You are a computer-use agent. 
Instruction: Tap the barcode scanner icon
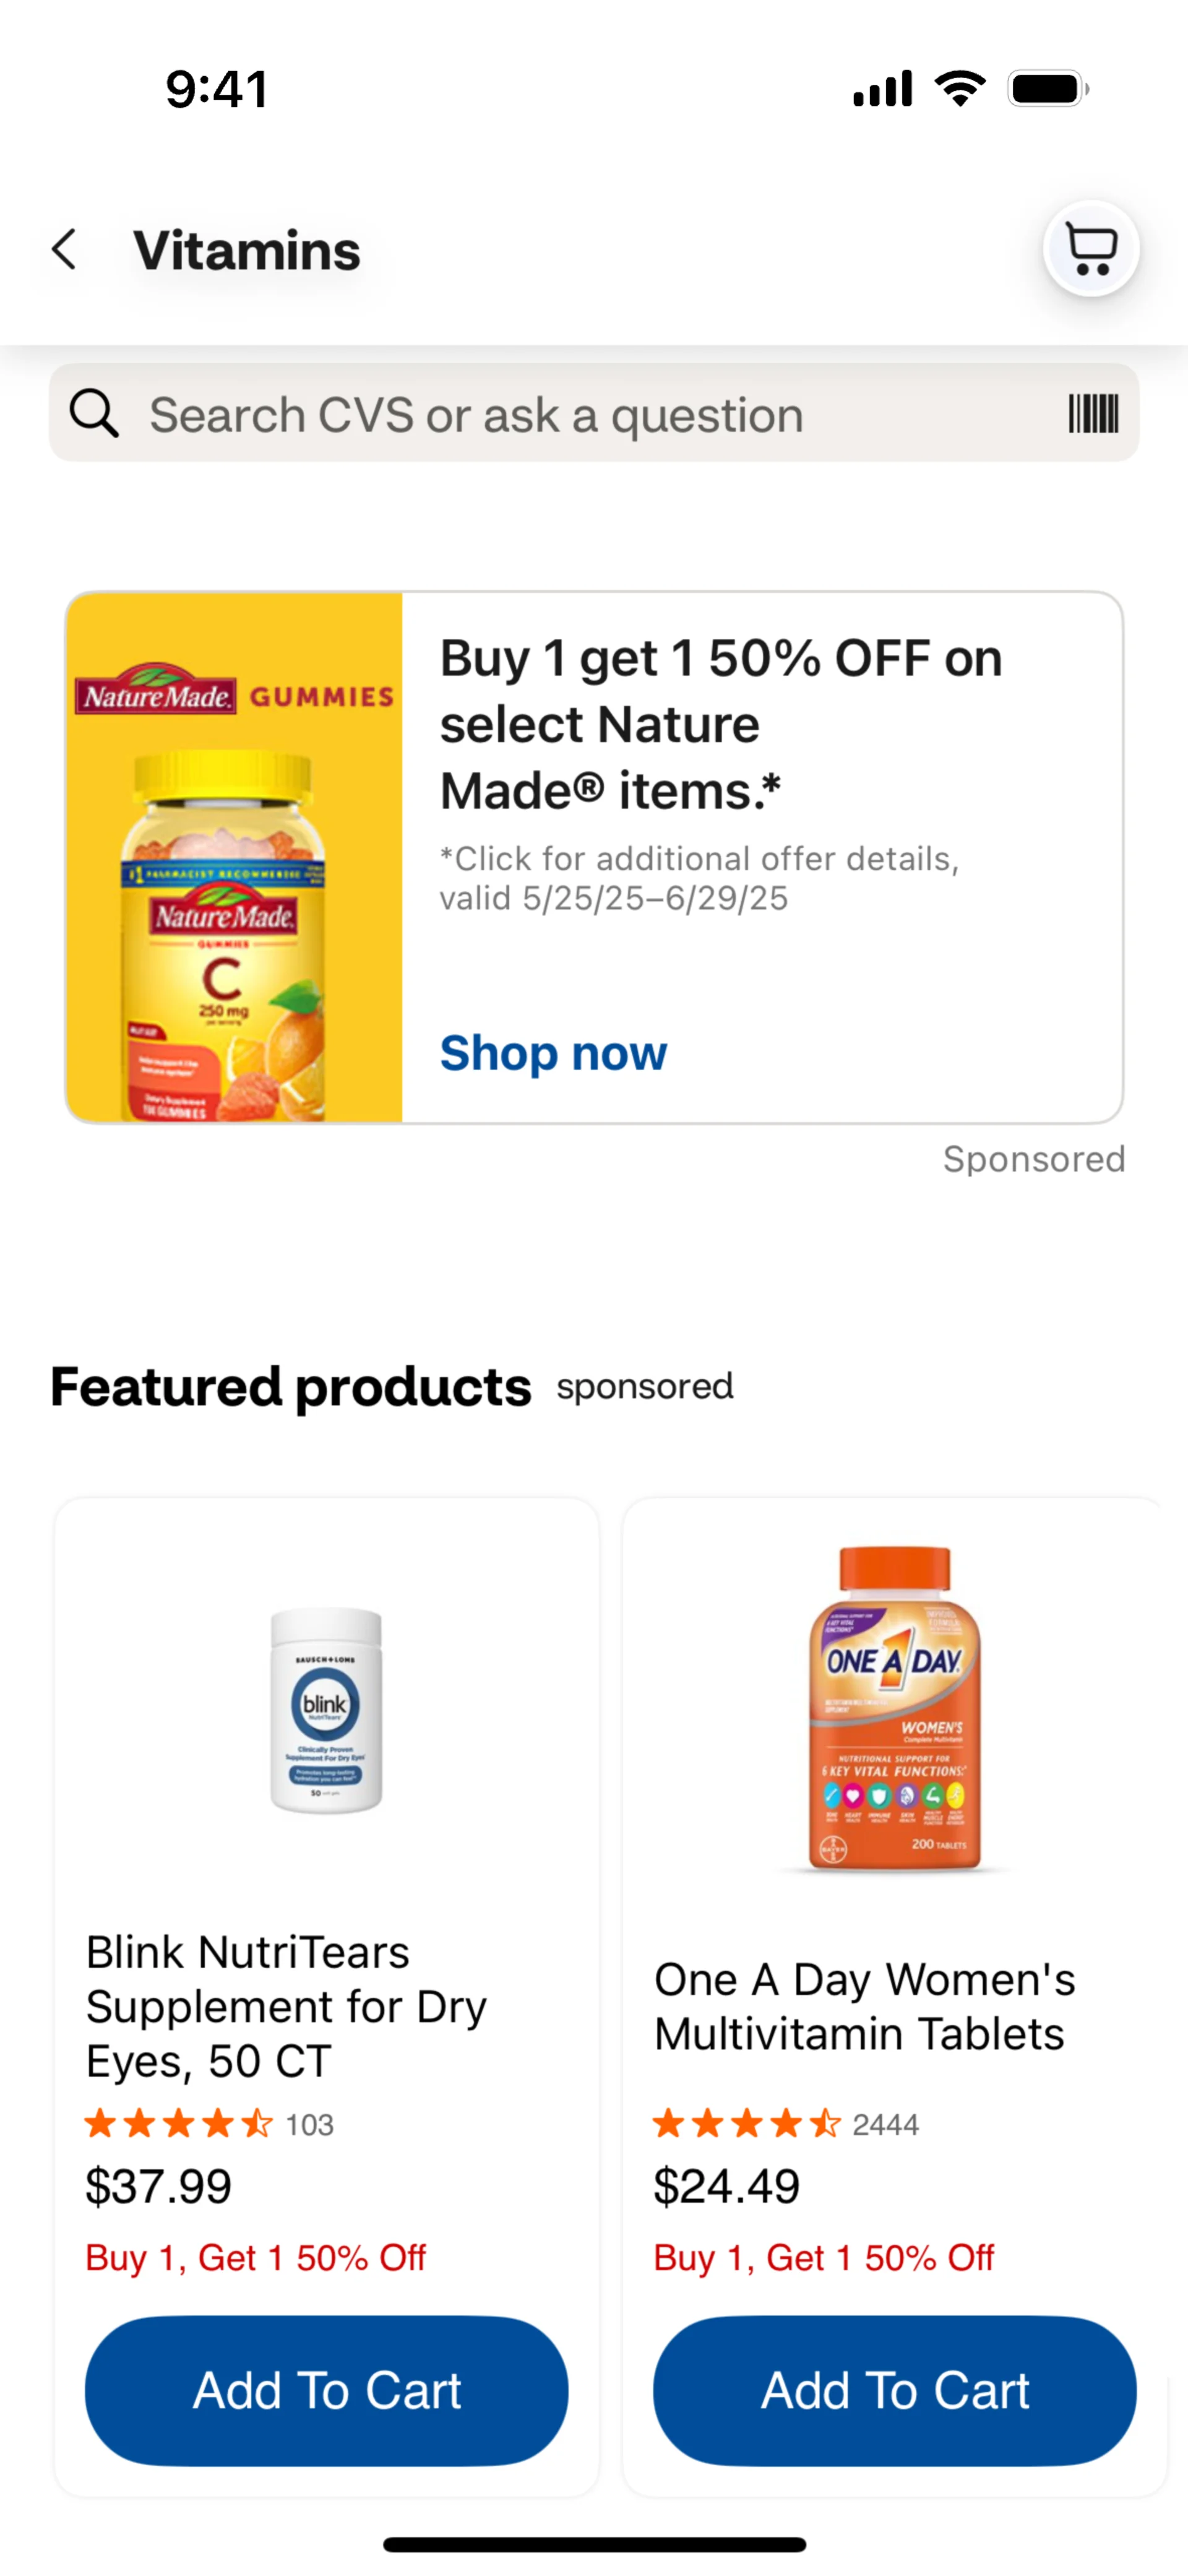[1092, 413]
